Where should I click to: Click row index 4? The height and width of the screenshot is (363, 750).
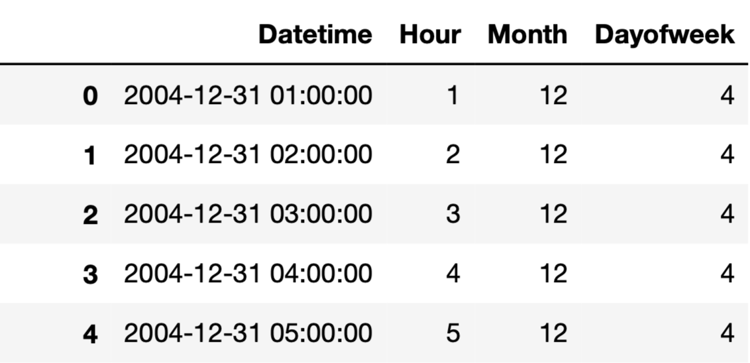click(x=90, y=333)
